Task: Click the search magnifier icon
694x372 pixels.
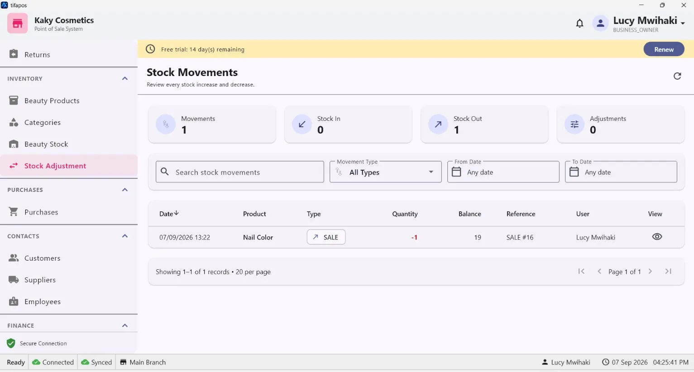Action: [x=165, y=172]
